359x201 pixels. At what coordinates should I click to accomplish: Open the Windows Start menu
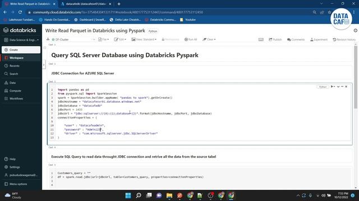point(128,195)
